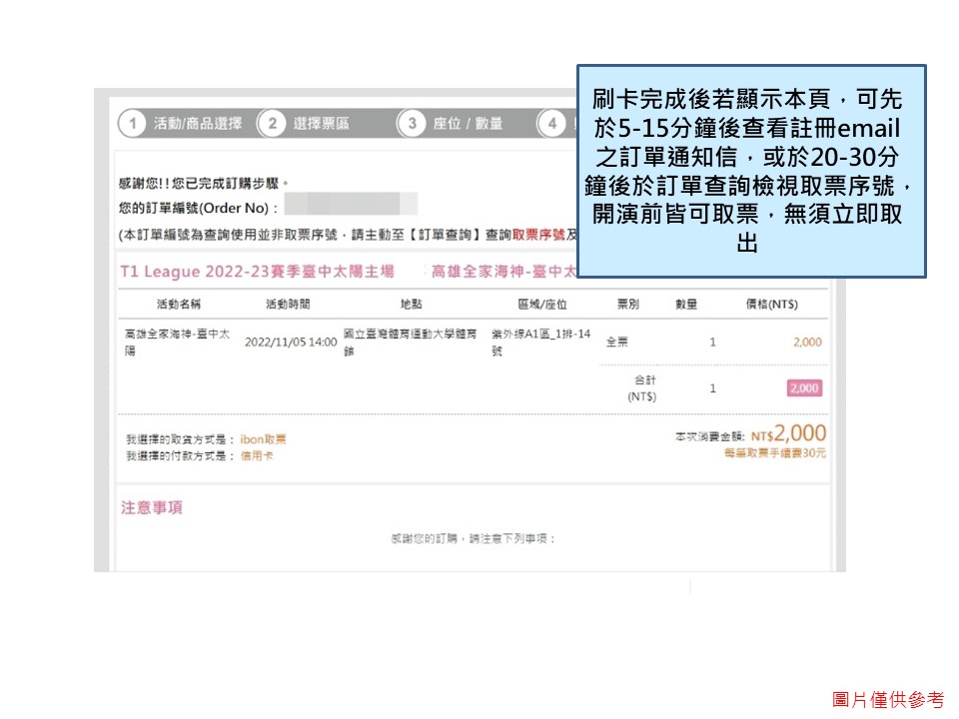Viewport: 959px width, 719px height.
Task: Click the 區域/座位 column header
Action: pyautogui.click(x=542, y=305)
